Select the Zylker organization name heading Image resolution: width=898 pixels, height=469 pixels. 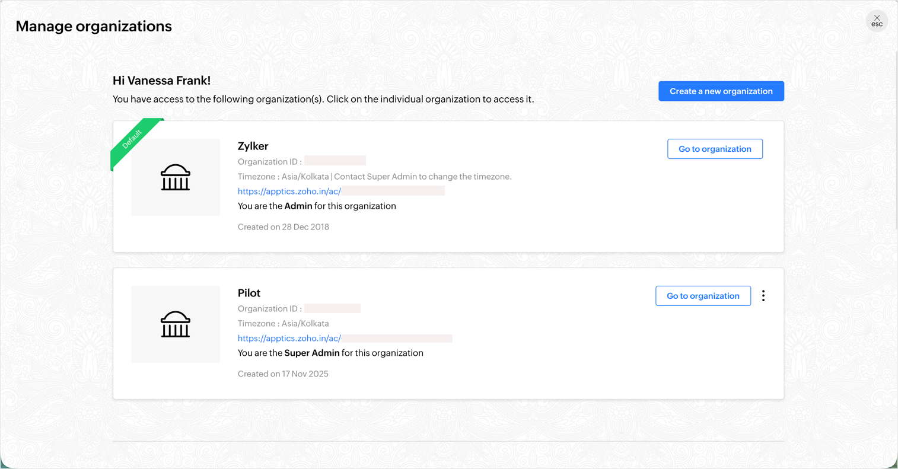[x=253, y=146]
